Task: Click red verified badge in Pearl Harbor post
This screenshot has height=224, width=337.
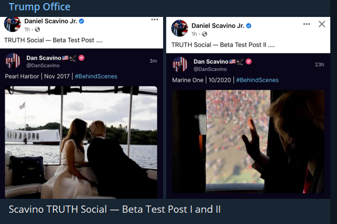Action: 81,58
